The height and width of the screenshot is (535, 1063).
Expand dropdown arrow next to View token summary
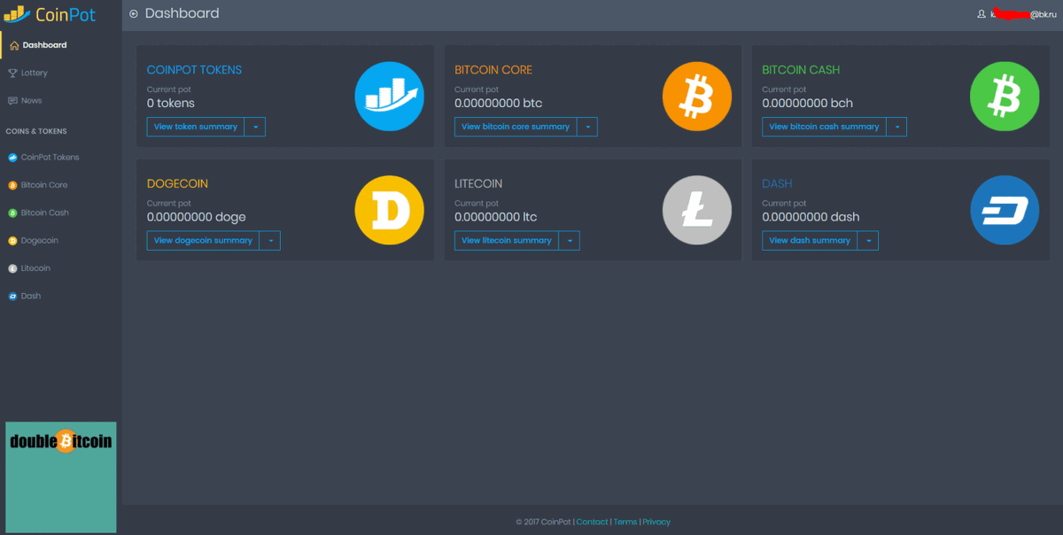click(255, 127)
